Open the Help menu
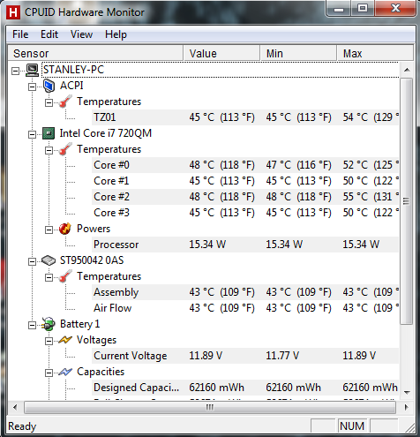The image size is (420, 437). [116, 34]
